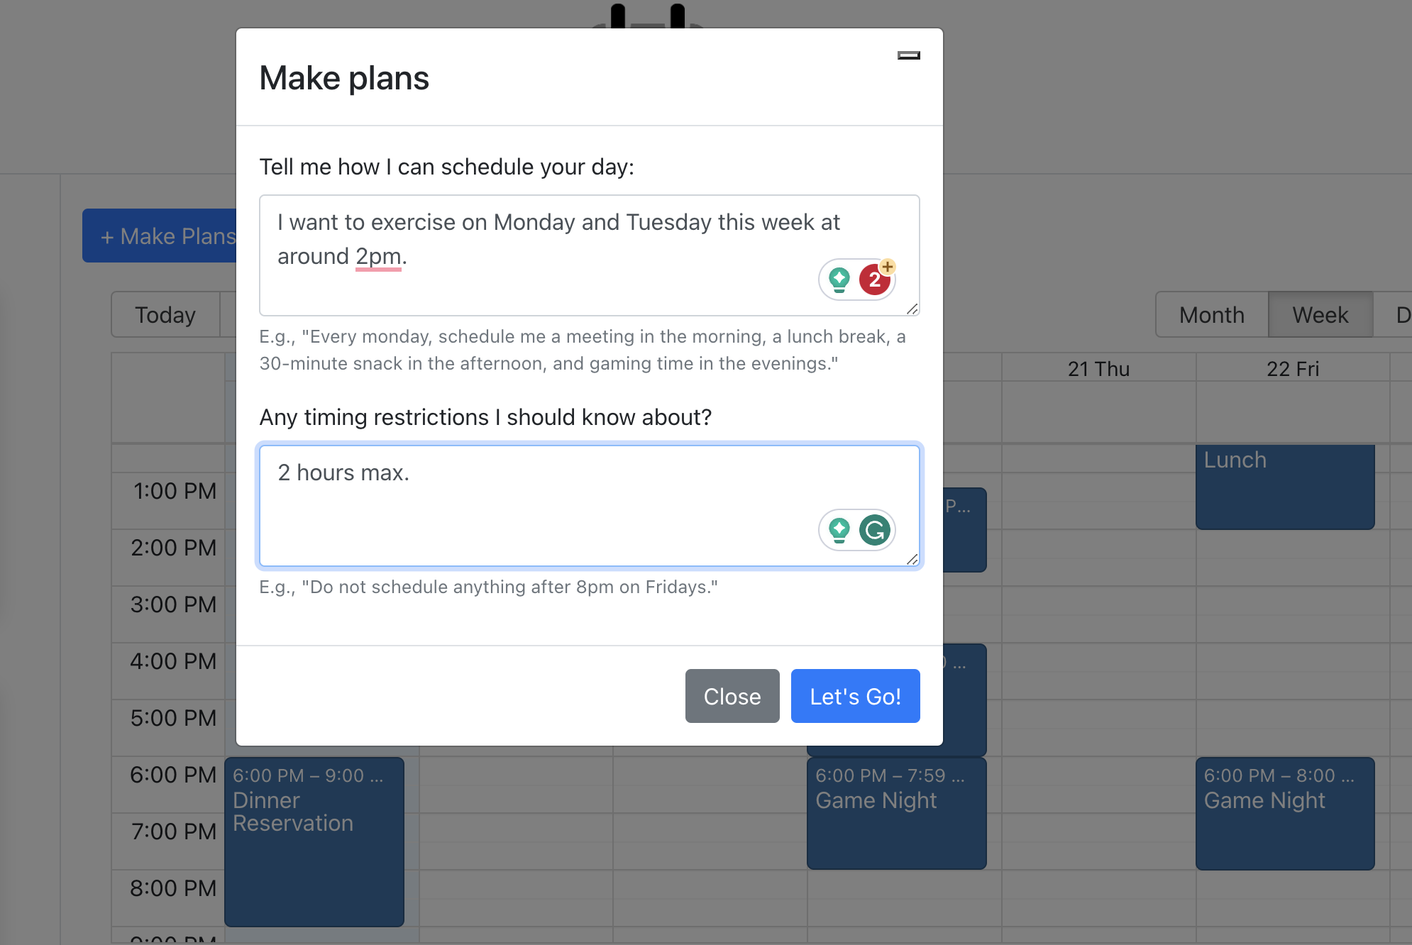Click the Close button in the dialog
This screenshot has height=945, width=1412.
coord(732,696)
